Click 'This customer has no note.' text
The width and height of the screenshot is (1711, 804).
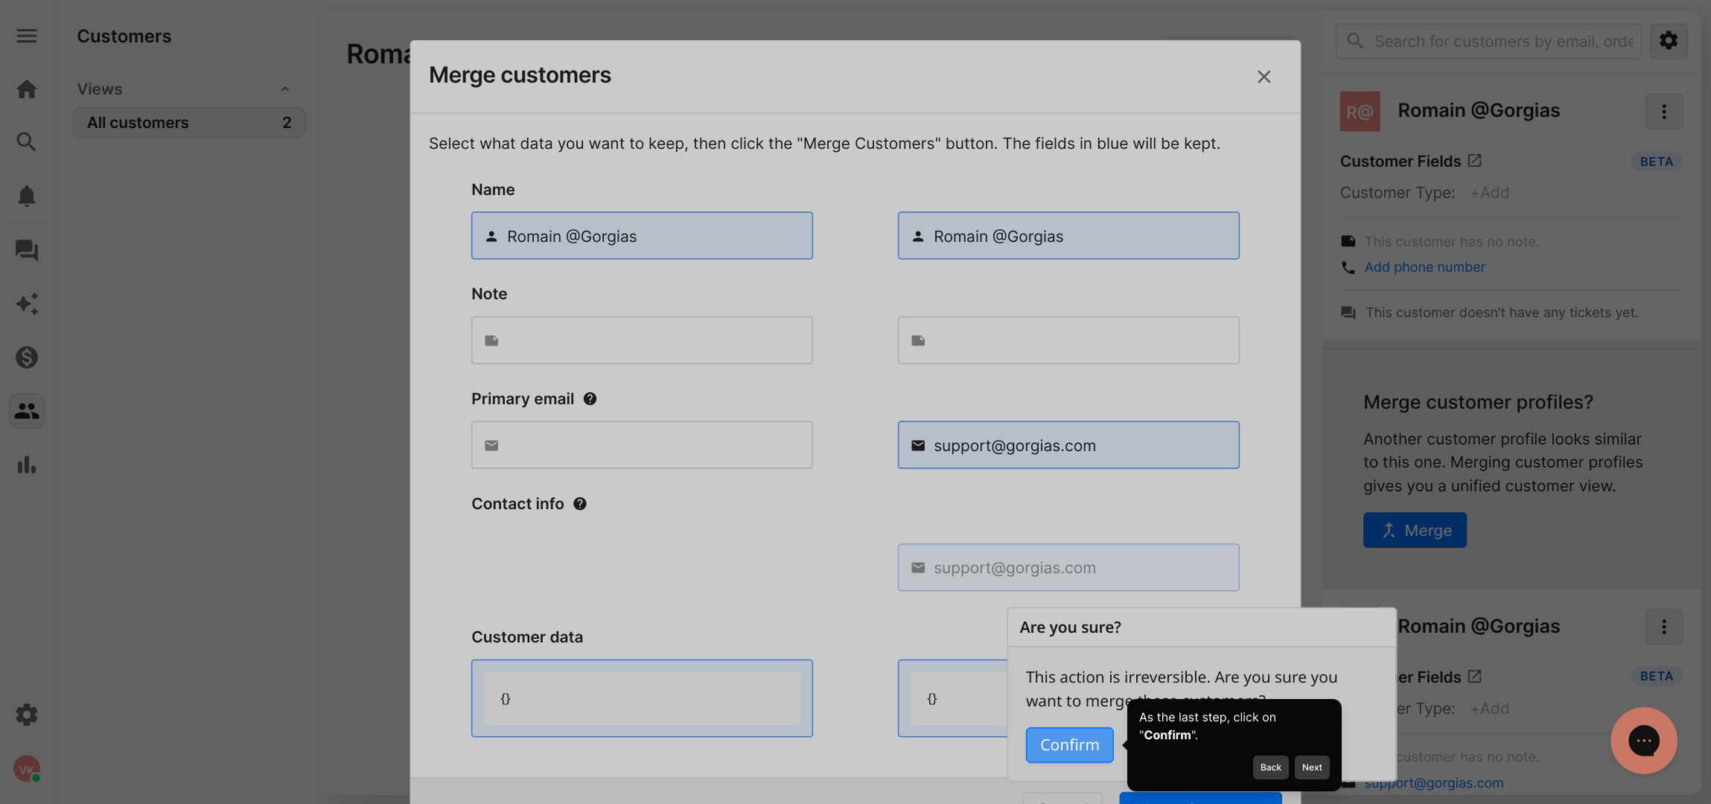coord(1452,242)
